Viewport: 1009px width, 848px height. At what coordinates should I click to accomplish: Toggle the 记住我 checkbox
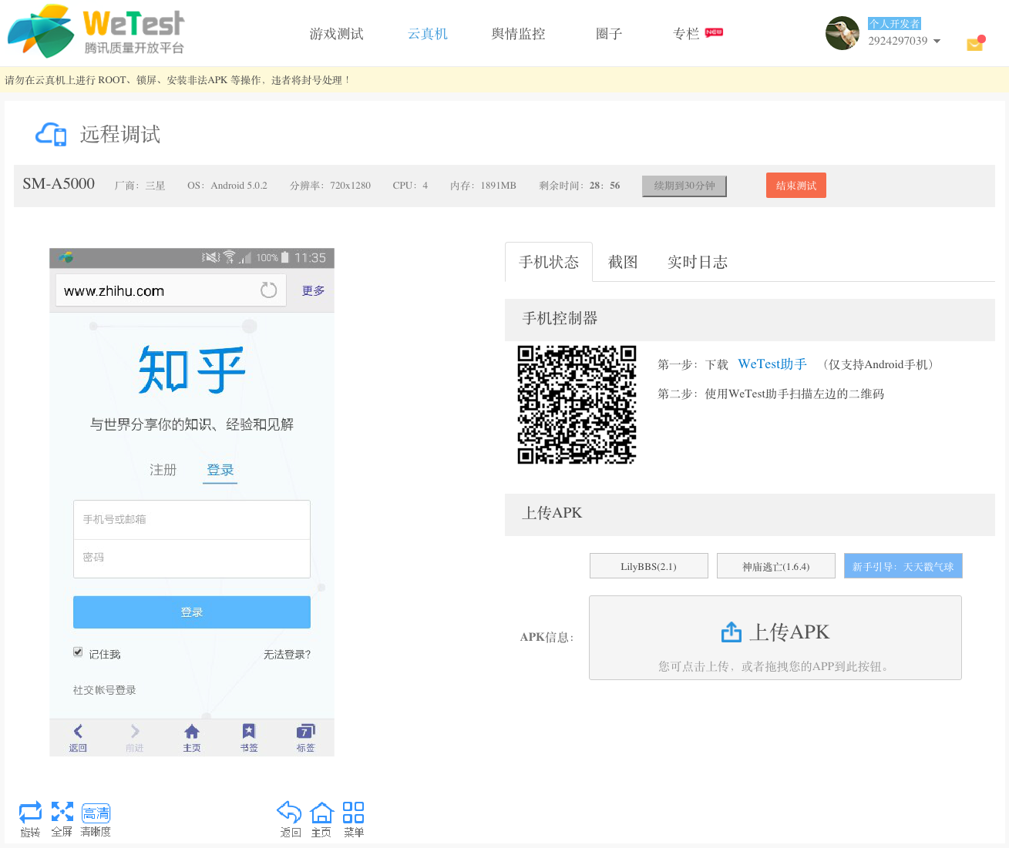click(78, 652)
